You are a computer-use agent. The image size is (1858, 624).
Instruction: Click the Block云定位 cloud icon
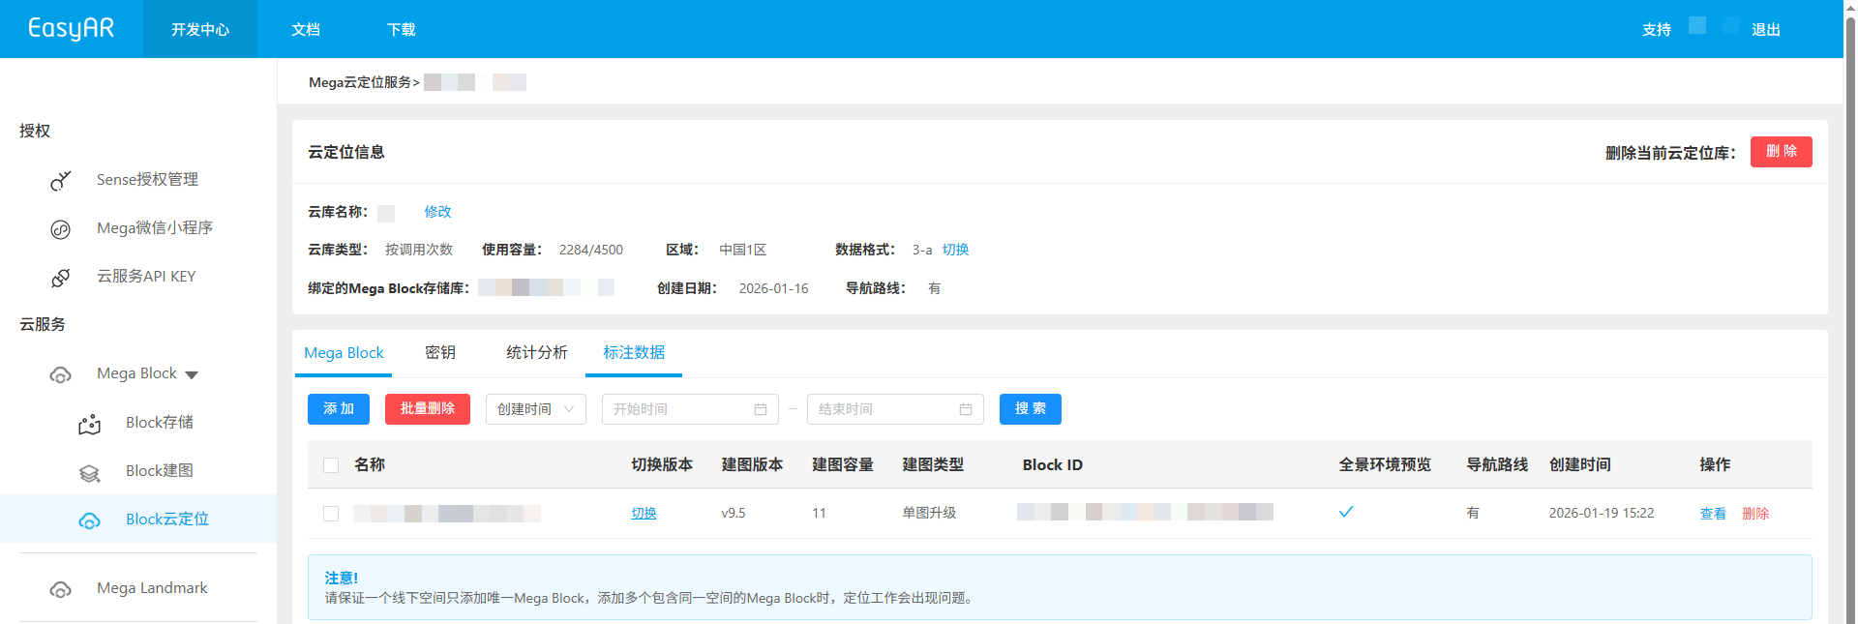[x=90, y=520]
